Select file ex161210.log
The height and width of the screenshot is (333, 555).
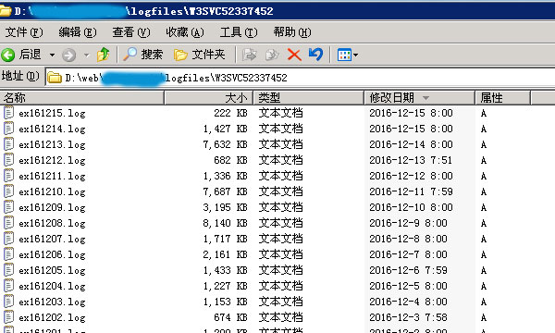tap(52, 191)
